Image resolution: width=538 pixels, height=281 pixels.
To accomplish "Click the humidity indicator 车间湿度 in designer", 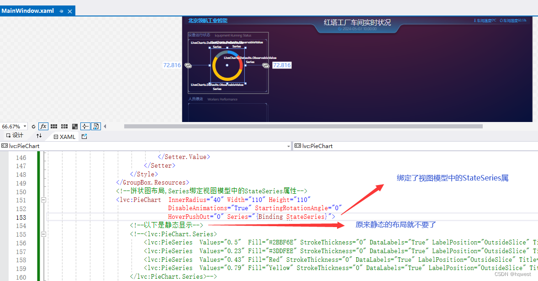I will tap(513, 21).
